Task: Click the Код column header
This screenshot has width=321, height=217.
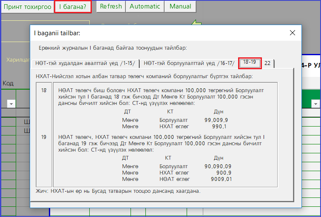Action: tap(9, 83)
